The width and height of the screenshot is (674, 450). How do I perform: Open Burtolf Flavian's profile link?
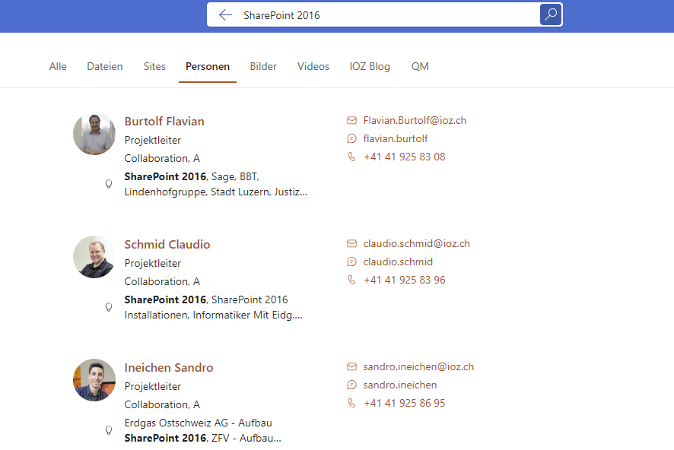(x=164, y=122)
